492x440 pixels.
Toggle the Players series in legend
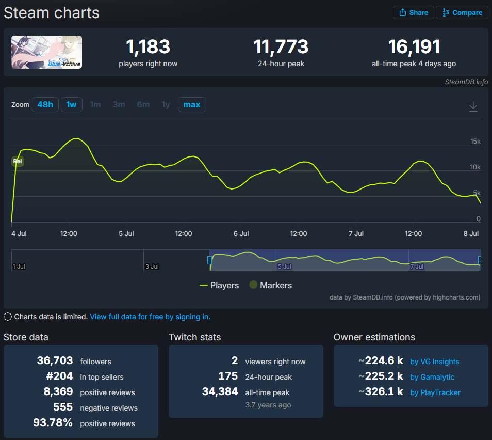pyautogui.click(x=219, y=286)
